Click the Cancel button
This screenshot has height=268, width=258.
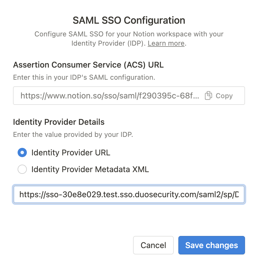tap(153, 245)
